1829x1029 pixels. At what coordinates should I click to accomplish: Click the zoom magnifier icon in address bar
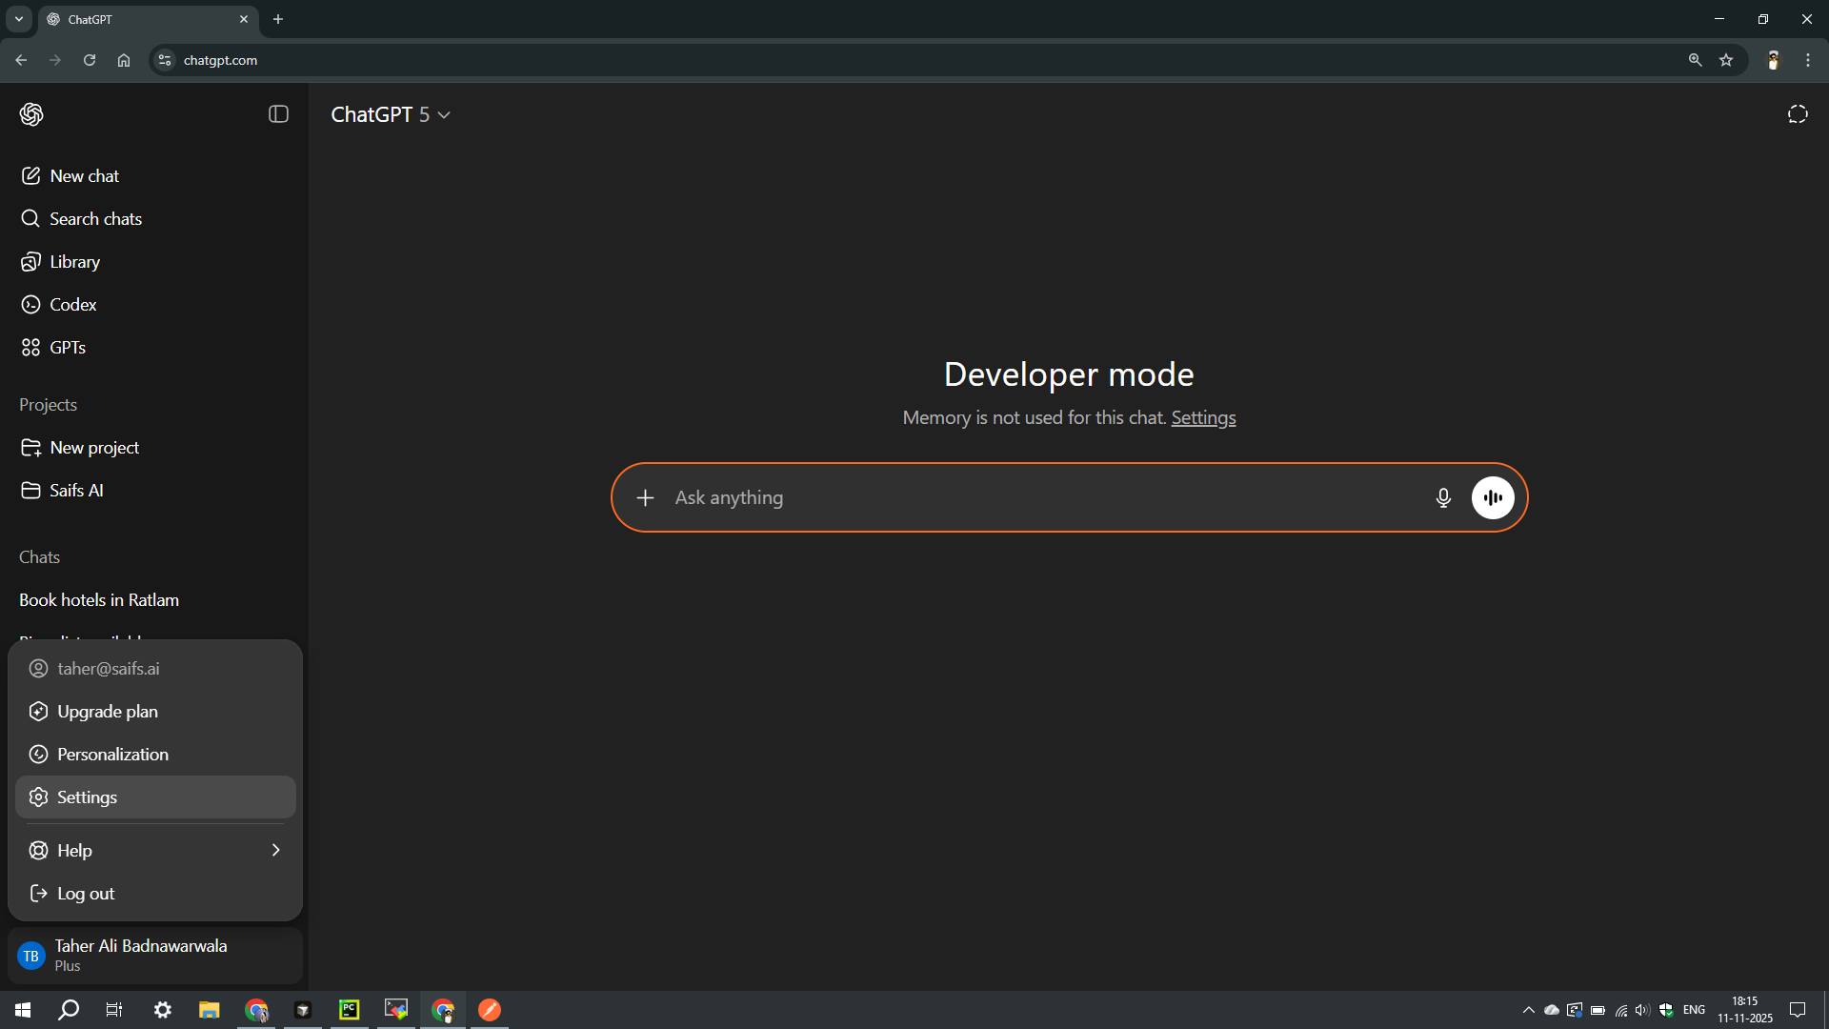(x=1695, y=60)
